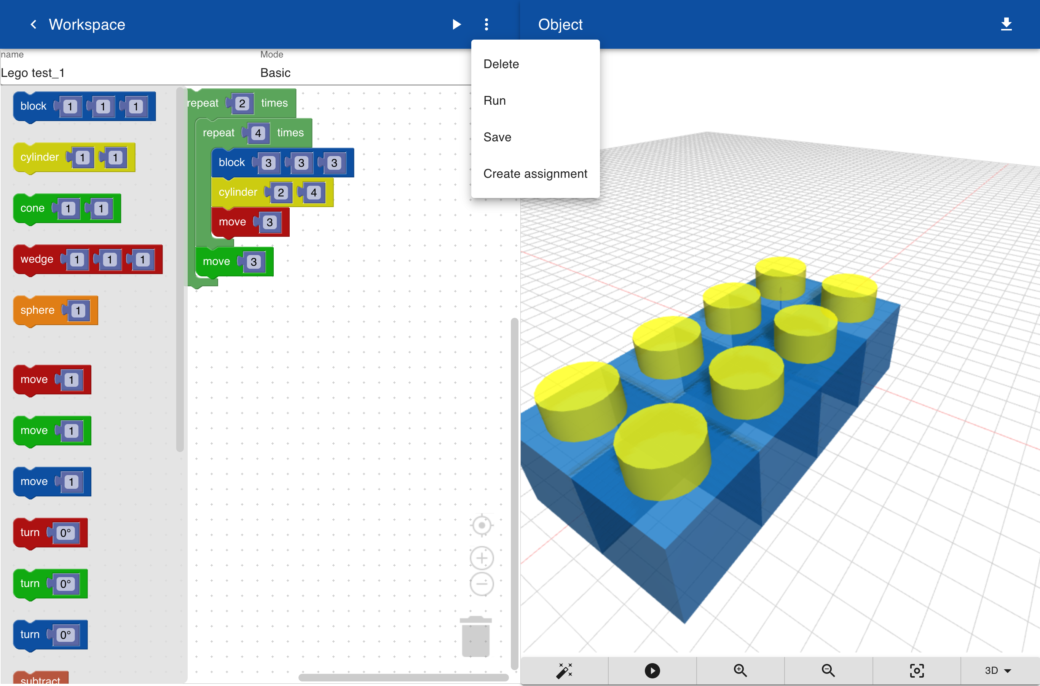The width and height of the screenshot is (1040, 686).
Task: Edit the toolbox sphere value 1
Action: [x=78, y=311]
